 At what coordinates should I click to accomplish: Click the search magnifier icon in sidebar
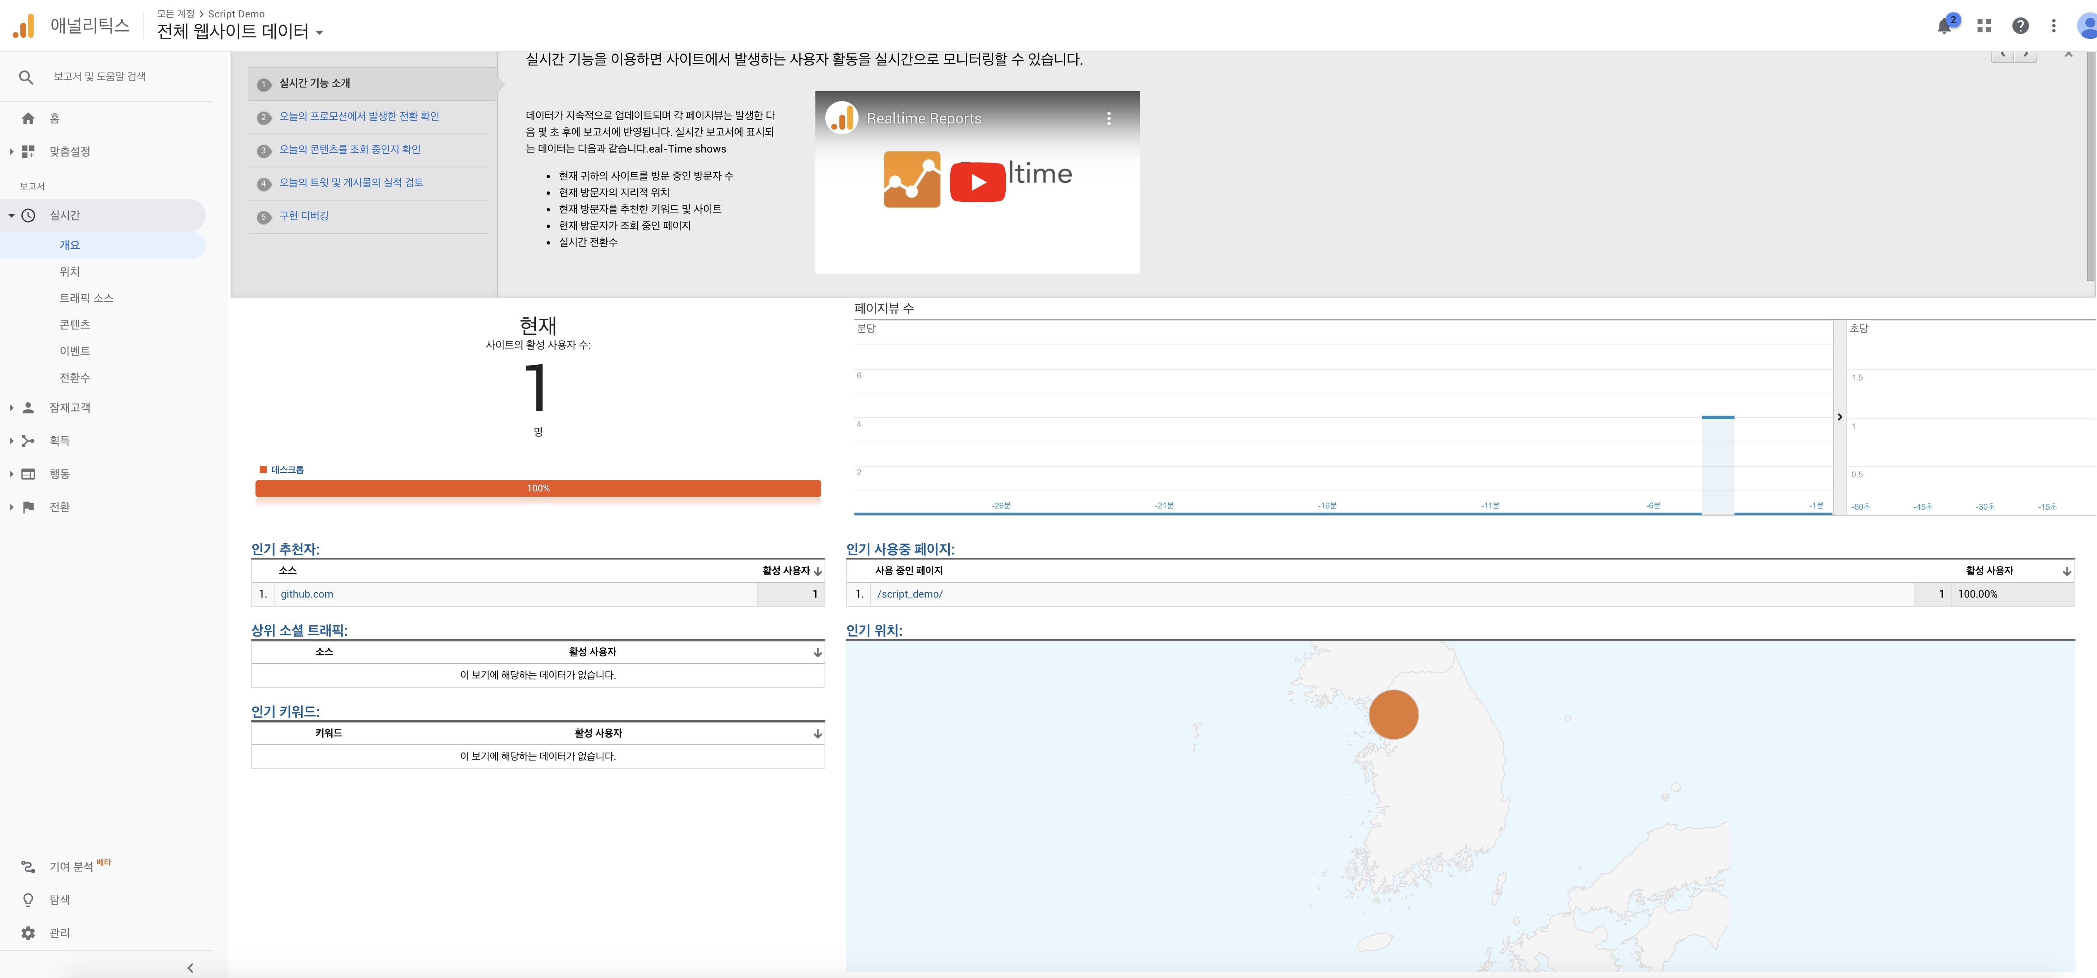pos(26,77)
